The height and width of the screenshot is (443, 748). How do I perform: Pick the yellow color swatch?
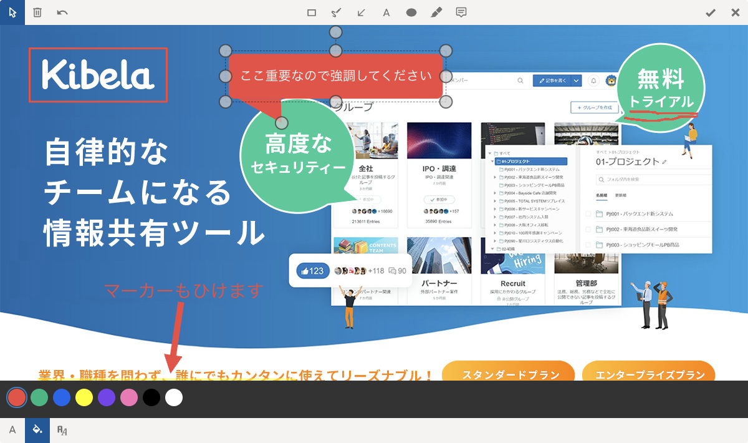84,397
